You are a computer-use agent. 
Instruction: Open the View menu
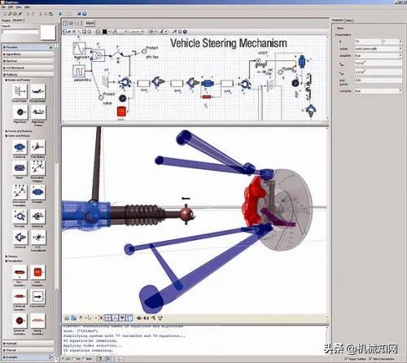click(19, 7)
